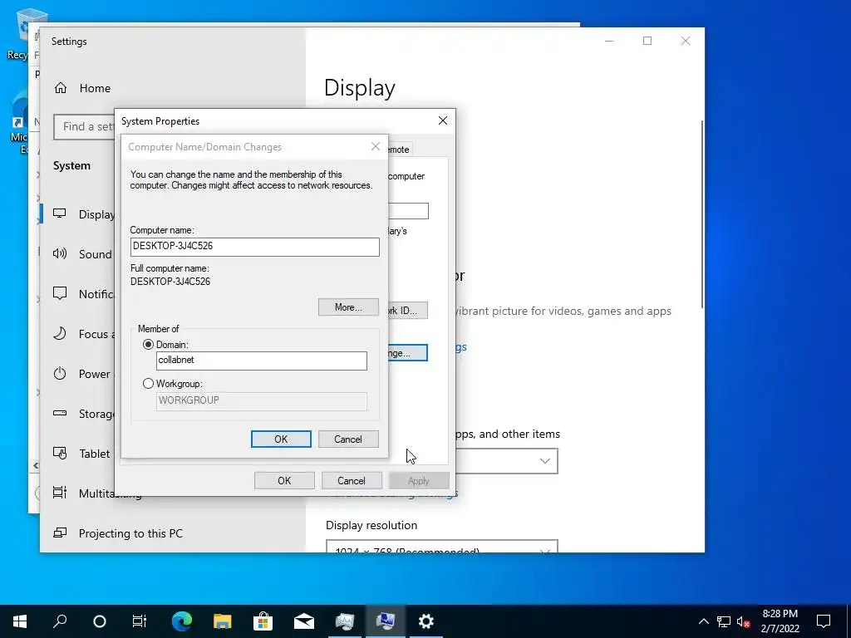The image size is (851, 638).
Task: Click the Focus assist moon icon
Action: pyautogui.click(x=60, y=334)
